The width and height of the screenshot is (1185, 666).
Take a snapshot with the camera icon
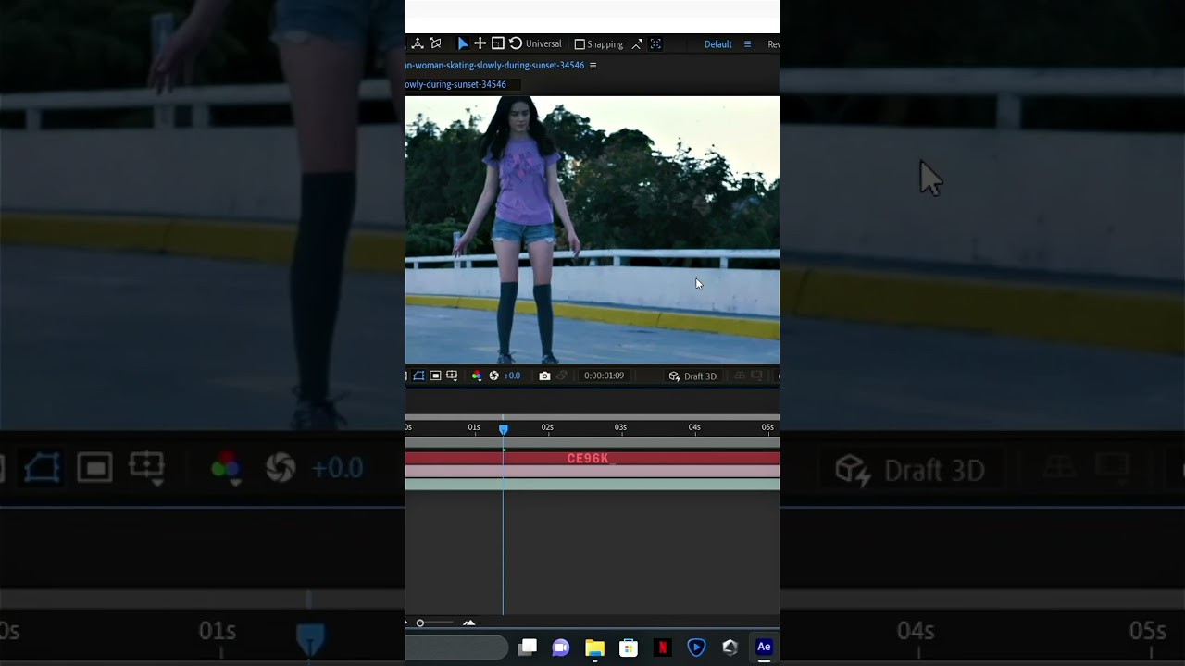coord(544,376)
